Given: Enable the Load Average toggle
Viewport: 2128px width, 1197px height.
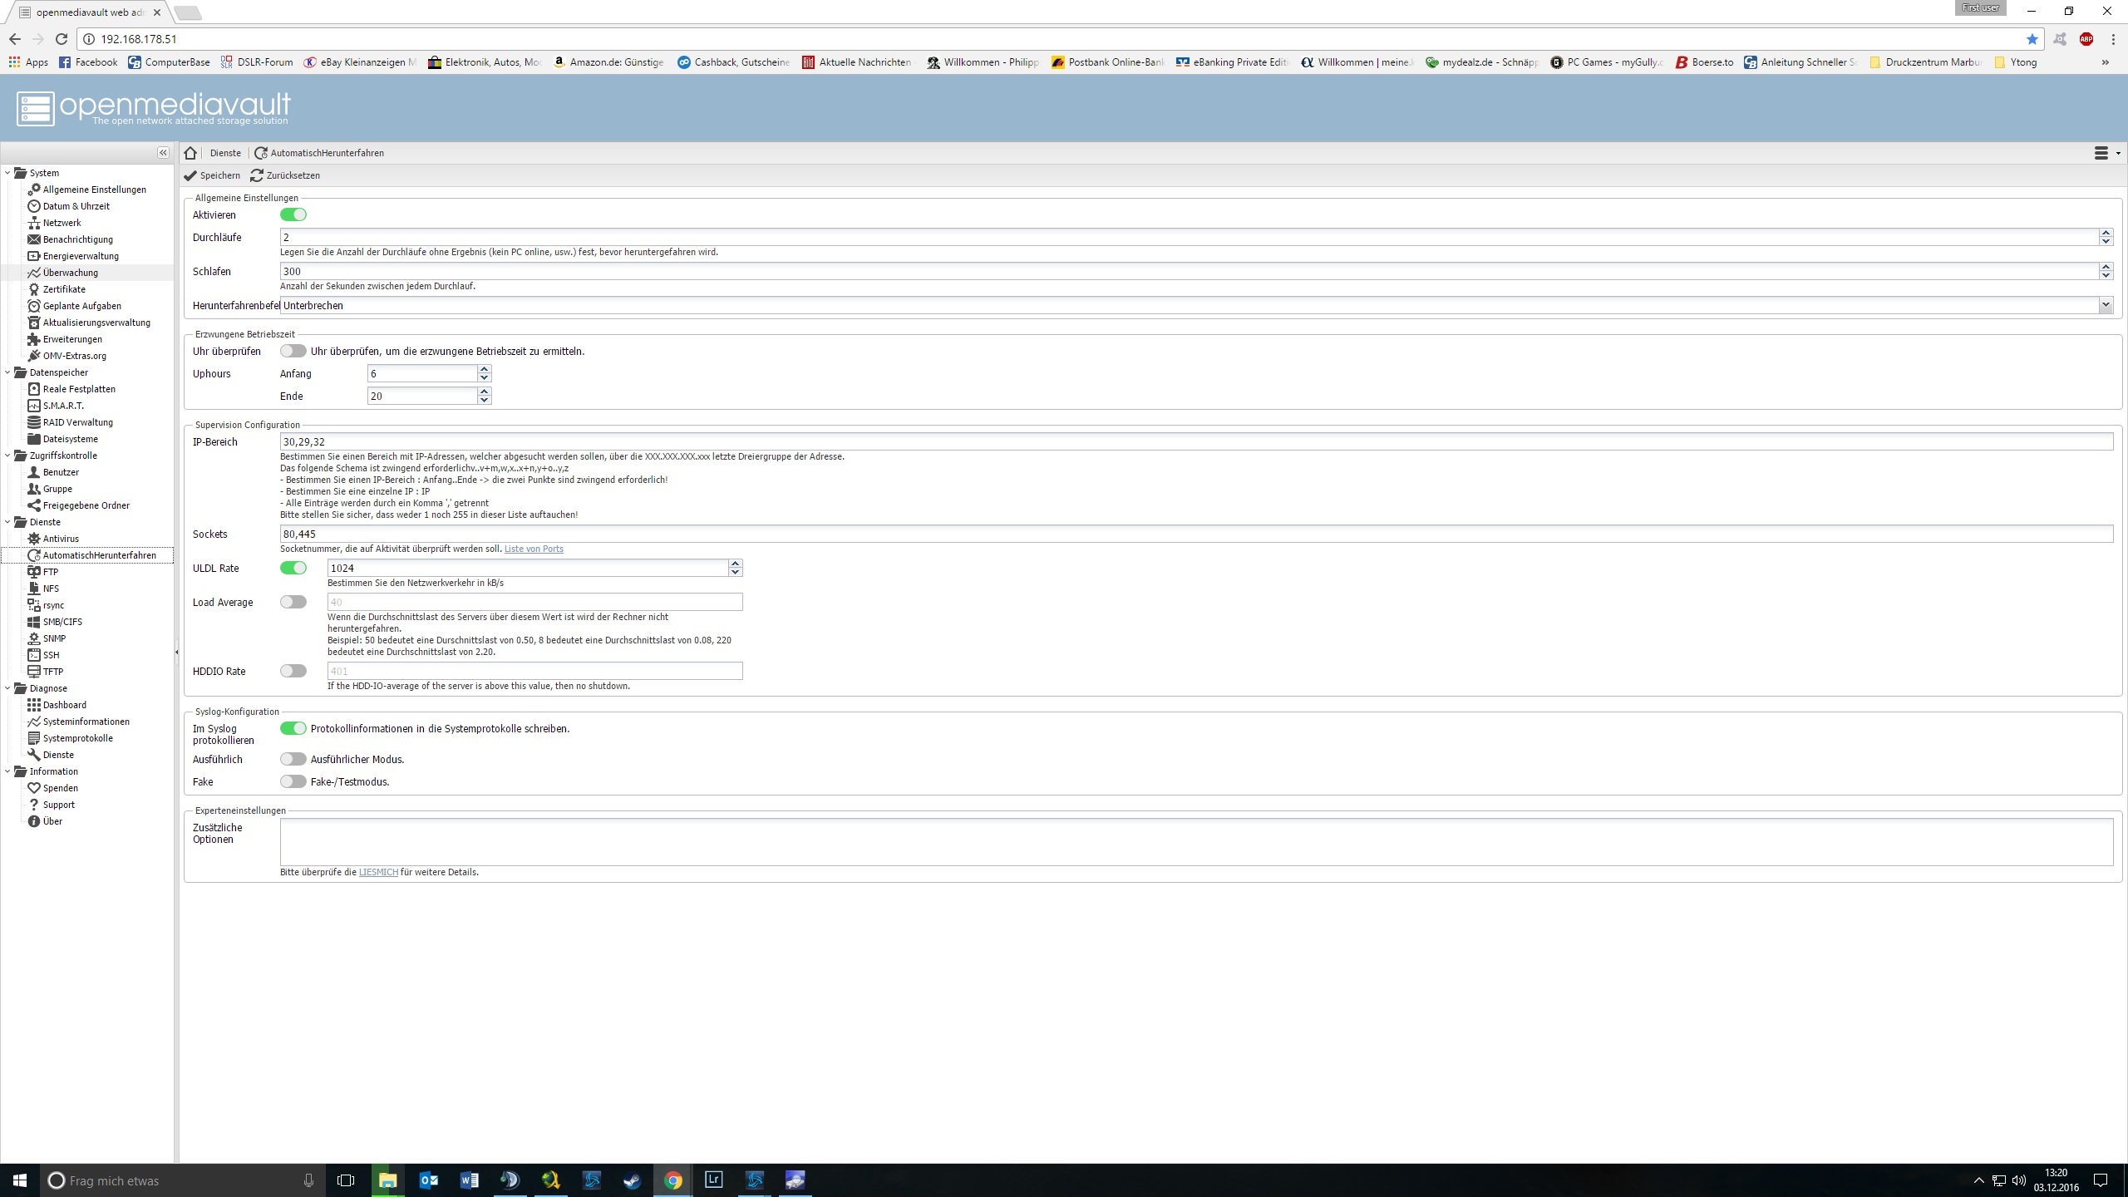Looking at the screenshot, I should 293,603.
